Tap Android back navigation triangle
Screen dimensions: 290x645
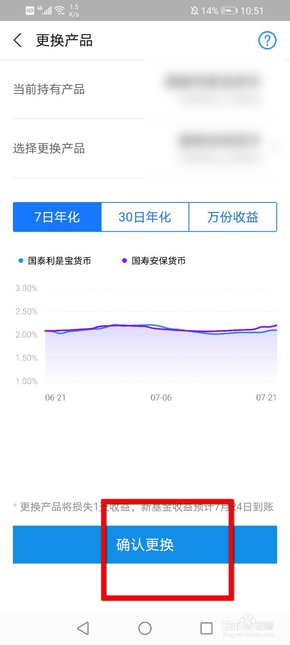[83, 628]
